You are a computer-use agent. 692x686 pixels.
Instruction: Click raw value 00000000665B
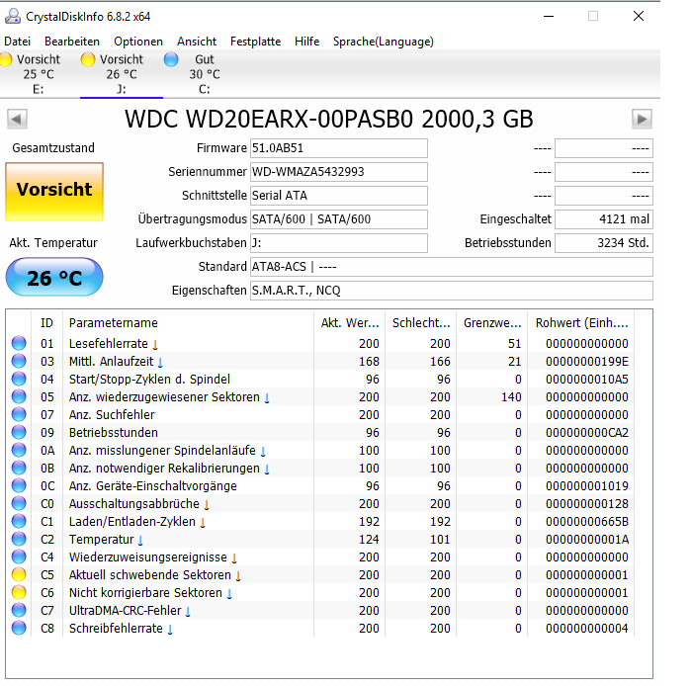pos(587,522)
